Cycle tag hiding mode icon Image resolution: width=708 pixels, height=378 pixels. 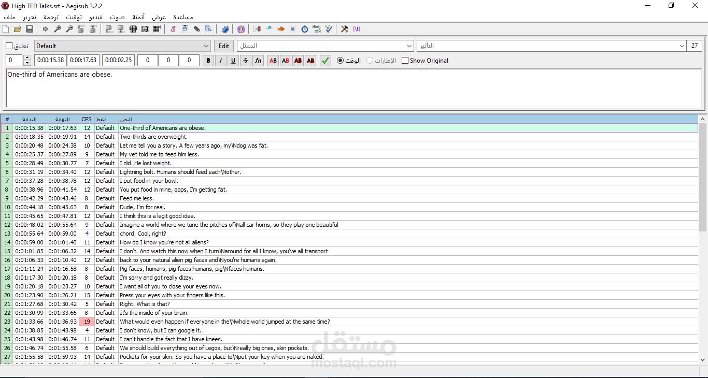(356, 29)
